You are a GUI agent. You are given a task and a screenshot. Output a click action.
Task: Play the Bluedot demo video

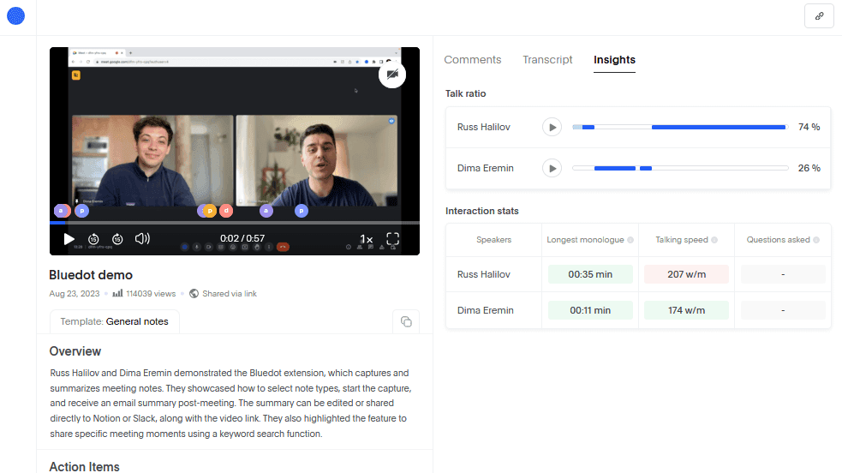pyautogui.click(x=69, y=239)
